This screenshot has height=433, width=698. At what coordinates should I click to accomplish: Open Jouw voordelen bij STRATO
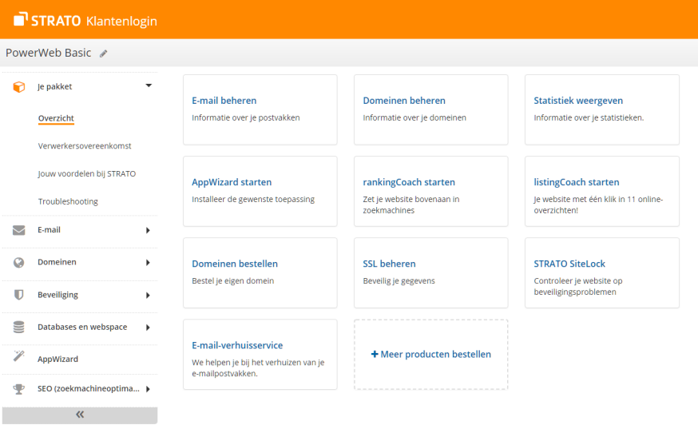pyautogui.click(x=87, y=173)
